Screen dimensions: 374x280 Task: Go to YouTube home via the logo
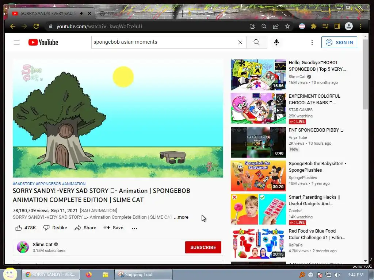43,42
